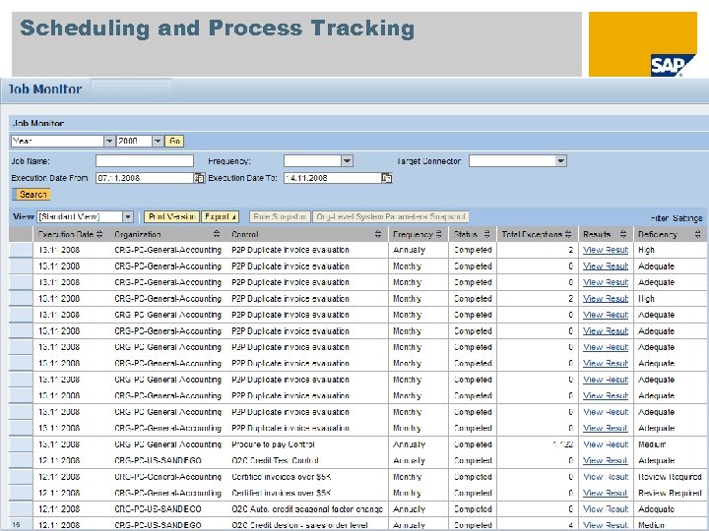The width and height of the screenshot is (709, 531).
Task: Expand the Year period type dropdown
Action: [109, 142]
